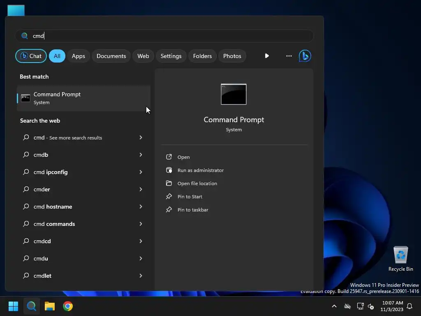Select the 'cmdb' web suggestion
Viewport: 421px width, 316px height.
83,155
